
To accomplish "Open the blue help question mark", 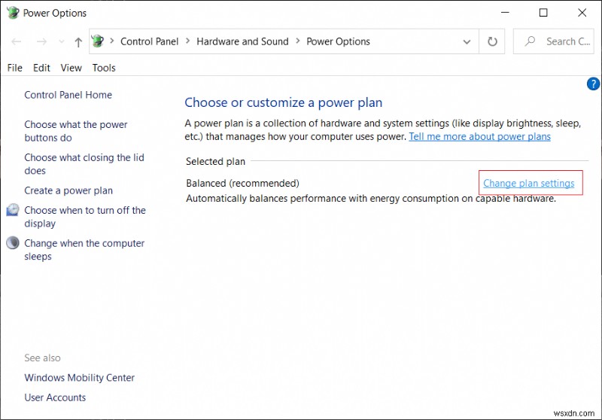I will click(x=592, y=84).
